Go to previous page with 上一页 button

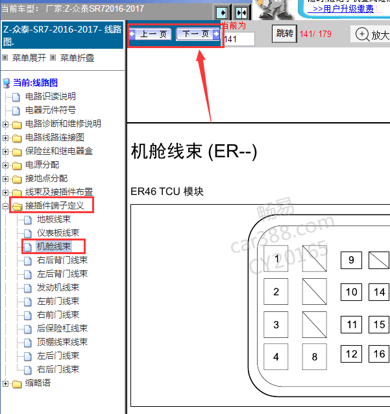point(151,34)
